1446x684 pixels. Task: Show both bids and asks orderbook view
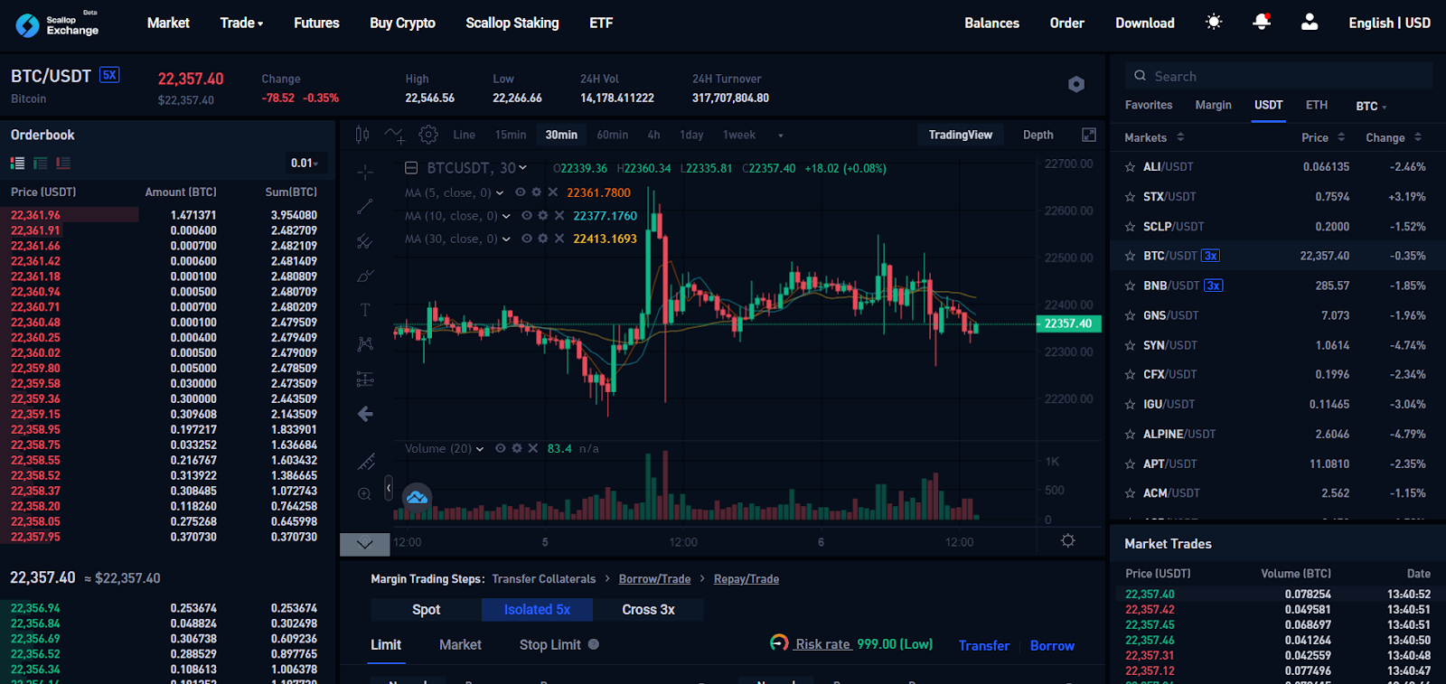click(17, 164)
